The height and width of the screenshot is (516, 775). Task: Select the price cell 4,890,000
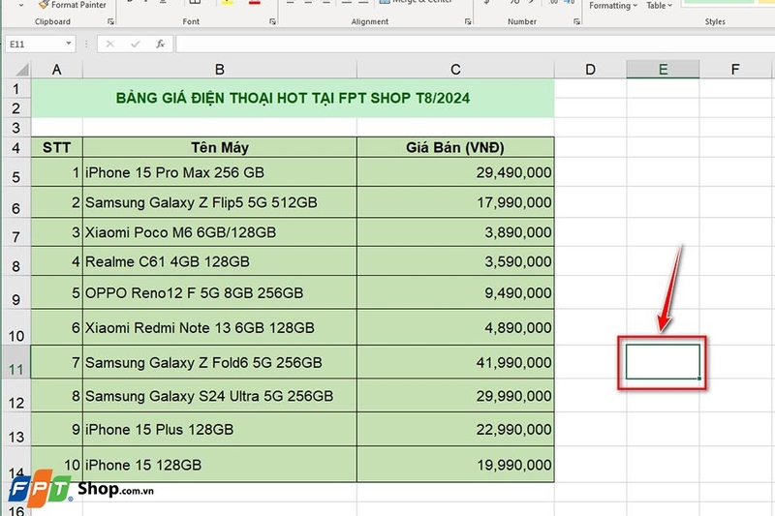click(x=455, y=327)
